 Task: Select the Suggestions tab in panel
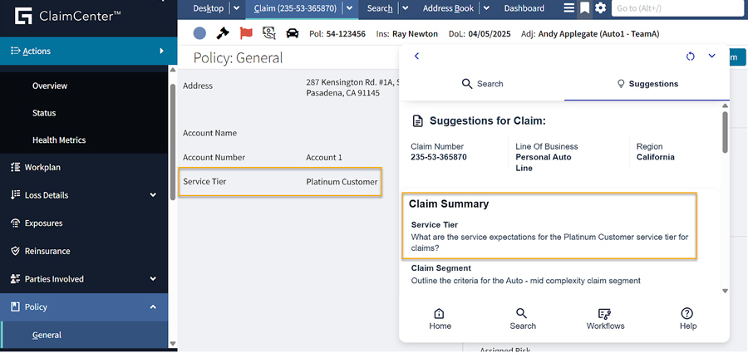(x=647, y=84)
